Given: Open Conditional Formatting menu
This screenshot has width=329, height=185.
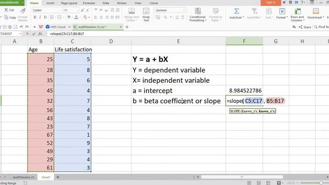Looking at the screenshot, I should 197,15.
